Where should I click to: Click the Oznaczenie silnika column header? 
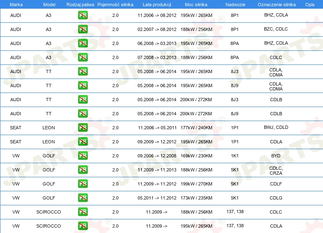point(277,5)
